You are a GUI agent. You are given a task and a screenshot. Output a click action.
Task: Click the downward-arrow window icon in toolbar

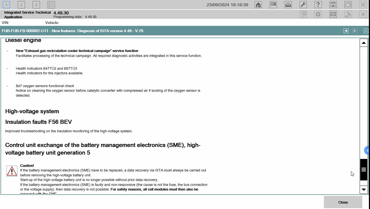click(333, 5)
